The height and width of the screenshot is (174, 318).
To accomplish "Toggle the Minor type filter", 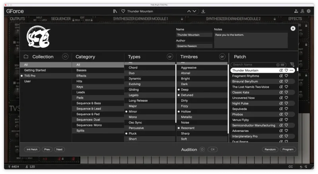I will click(149, 112).
